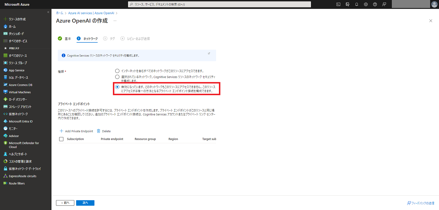Screen dimensions: 439x210
Task: Open the directory and subscription filter icon
Action: pyautogui.click(x=348, y=4)
